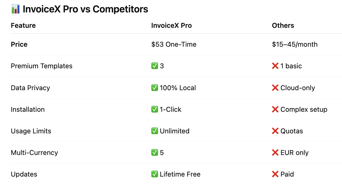Click the InvoiceX Pro column header
Viewport: 342px width, 196px height.
coord(172,25)
